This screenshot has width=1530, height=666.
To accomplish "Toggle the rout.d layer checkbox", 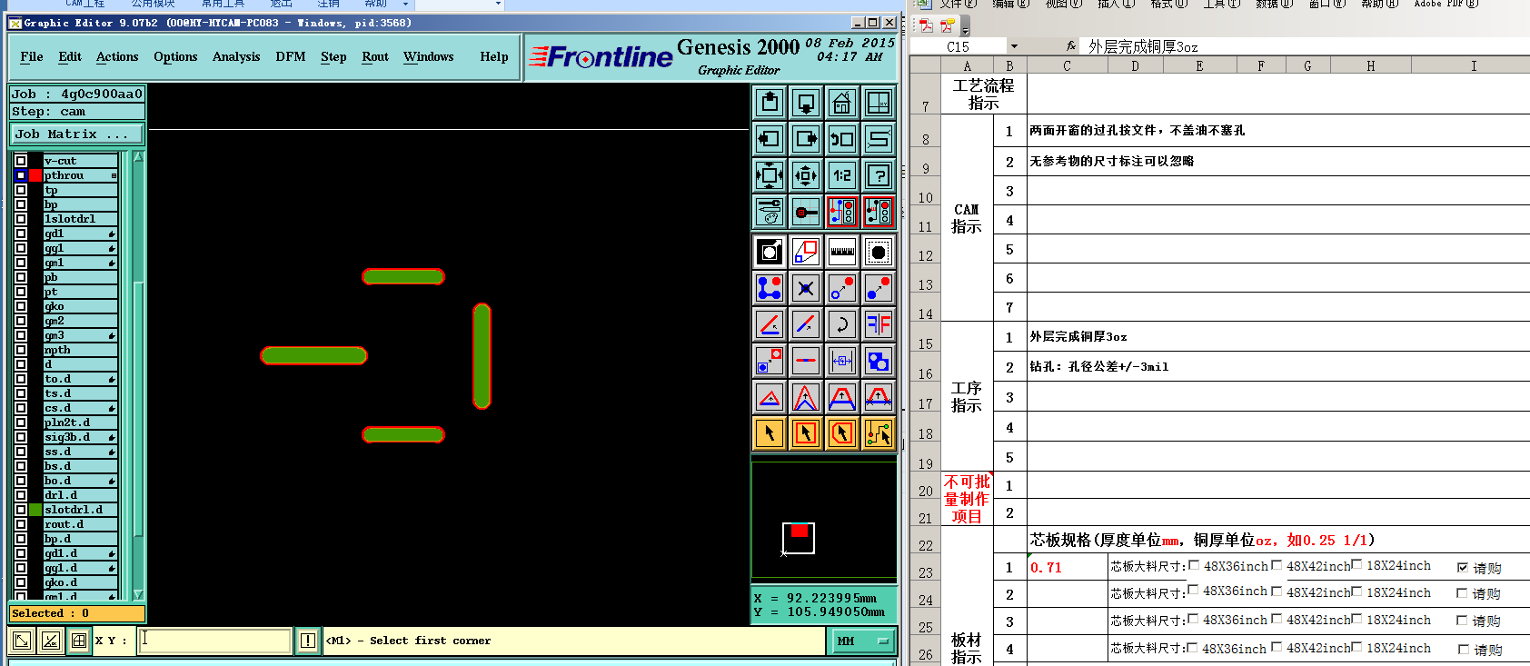I will 21,524.
